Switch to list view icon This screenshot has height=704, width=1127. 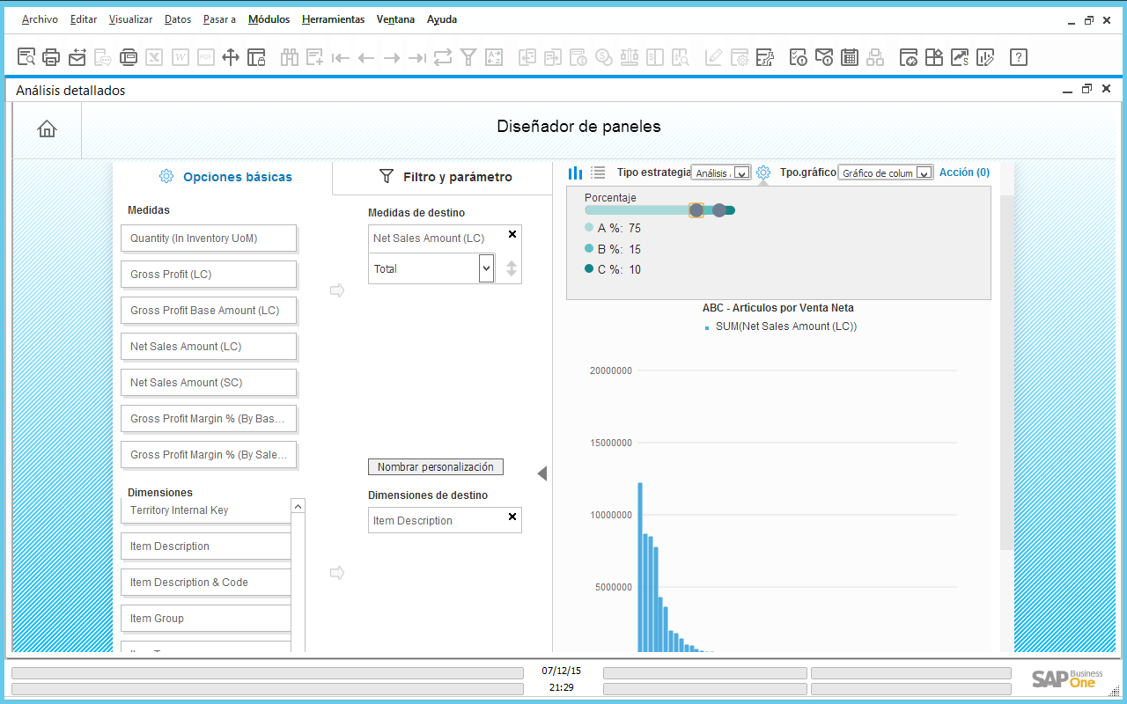click(x=598, y=173)
